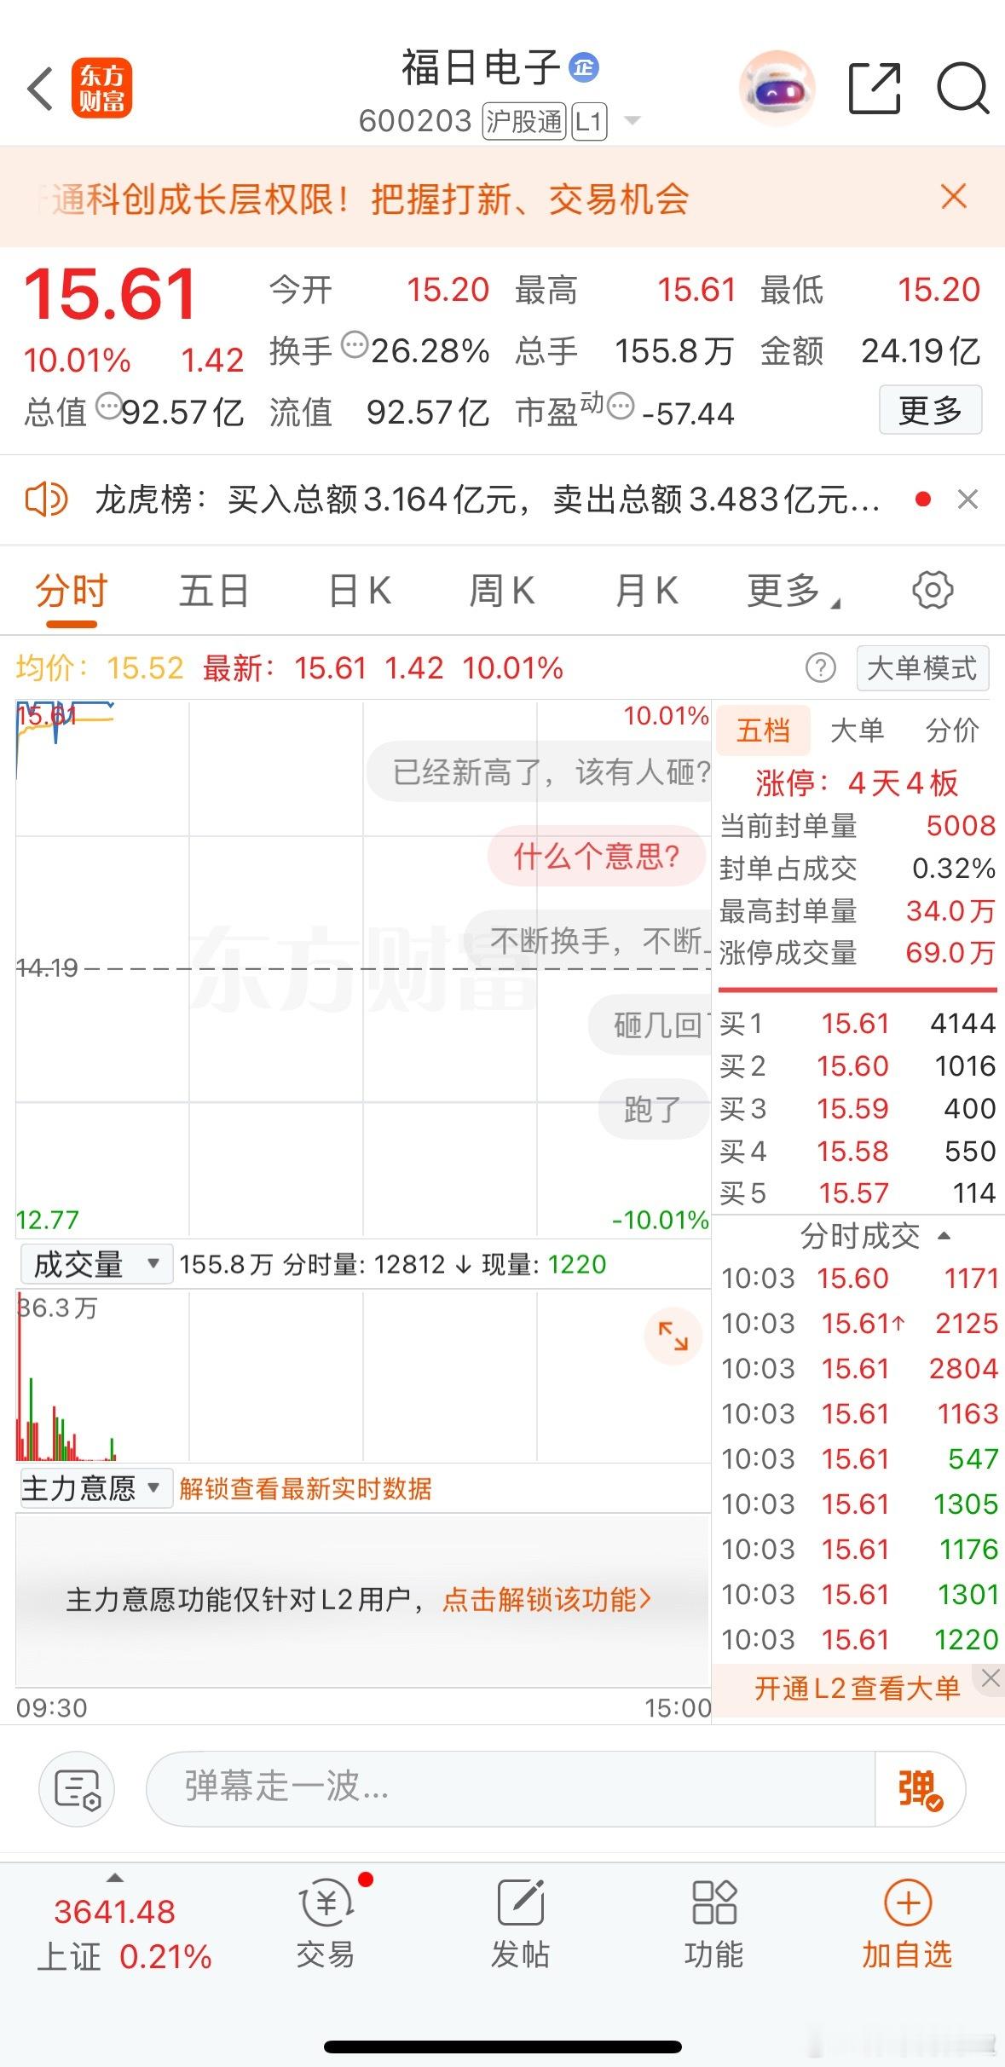The height and width of the screenshot is (2067, 1005).
Task: Tap the 买1 15.61 order row
Action: pyautogui.click(x=857, y=1023)
